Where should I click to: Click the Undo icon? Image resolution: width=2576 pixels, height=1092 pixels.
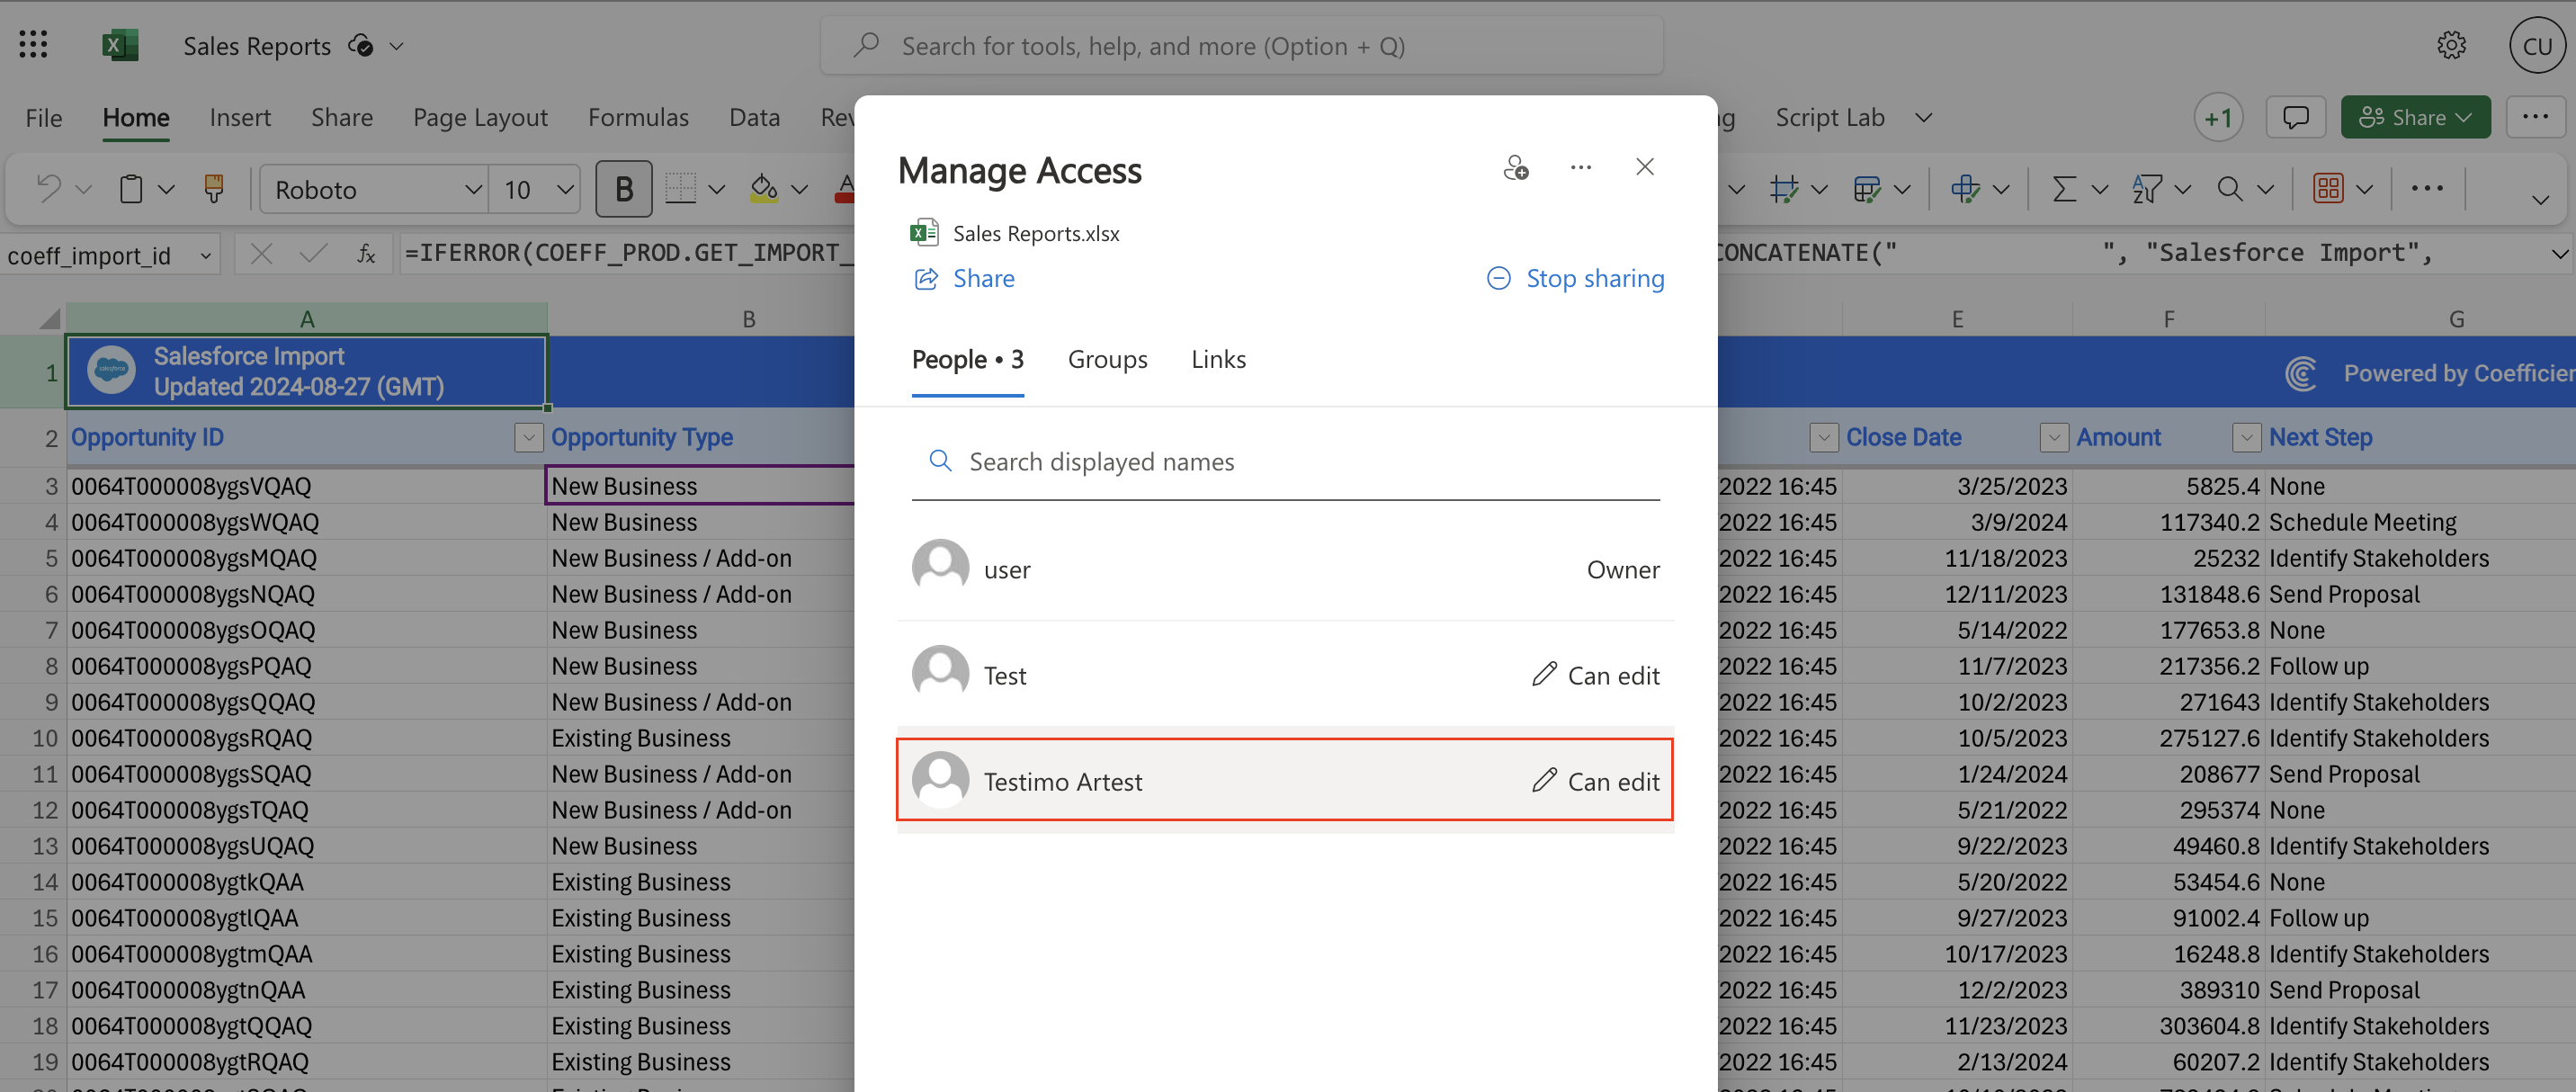click(x=48, y=189)
